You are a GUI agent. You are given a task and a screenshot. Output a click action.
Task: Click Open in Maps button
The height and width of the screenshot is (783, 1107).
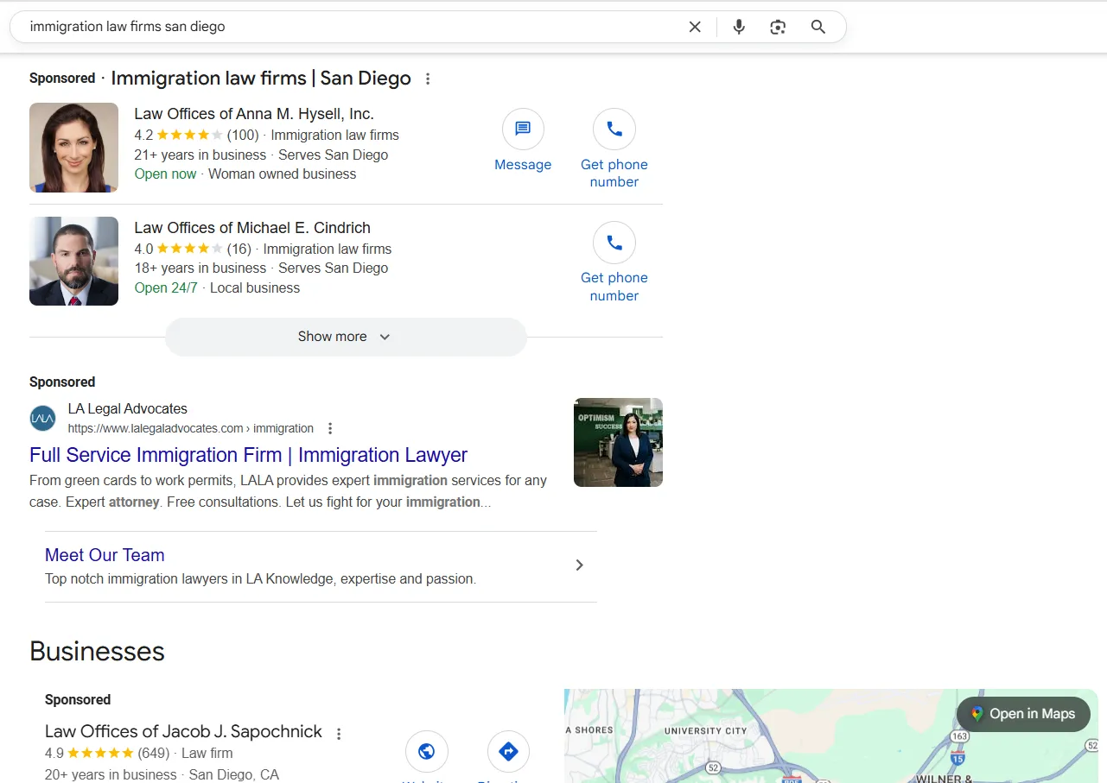[1023, 714]
